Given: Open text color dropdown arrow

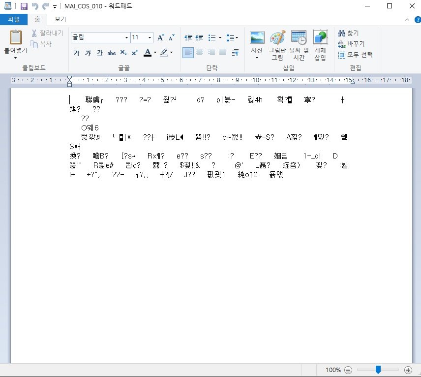Looking at the screenshot, I should 155,53.
